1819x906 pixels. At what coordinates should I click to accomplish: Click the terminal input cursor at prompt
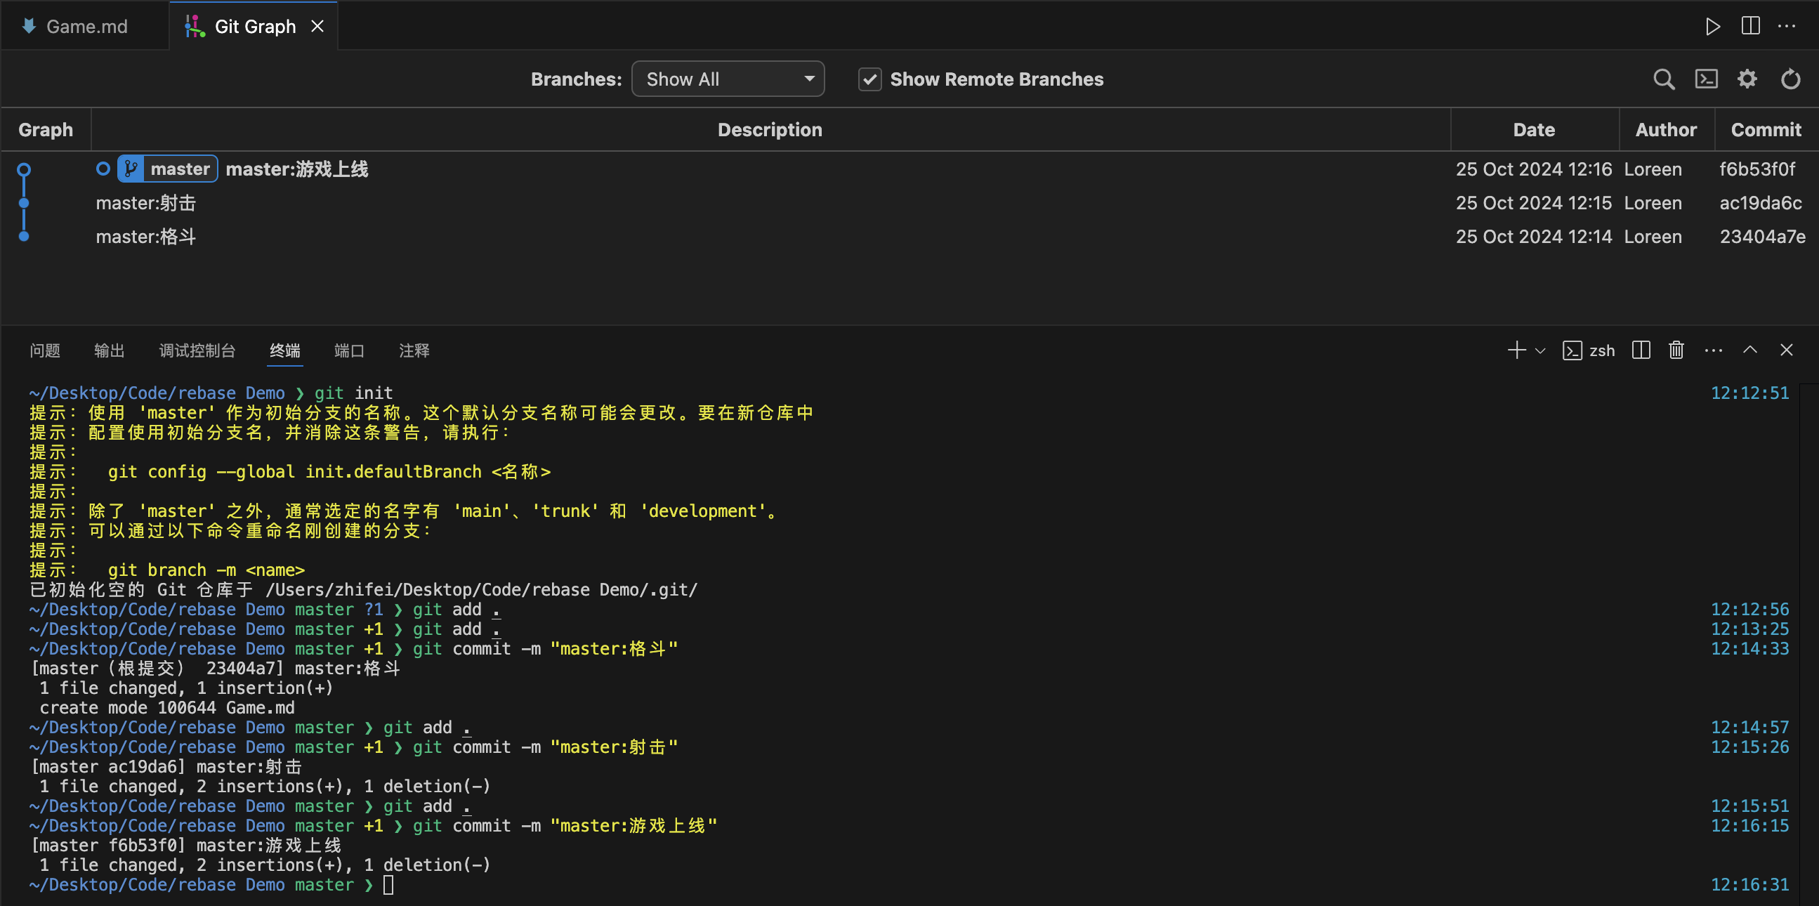tap(388, 885)
